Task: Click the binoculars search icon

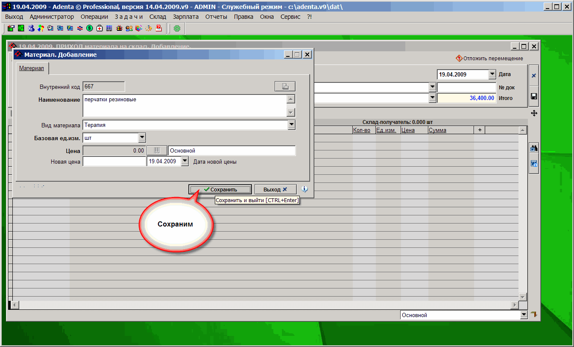Action: tap(533, 149)
